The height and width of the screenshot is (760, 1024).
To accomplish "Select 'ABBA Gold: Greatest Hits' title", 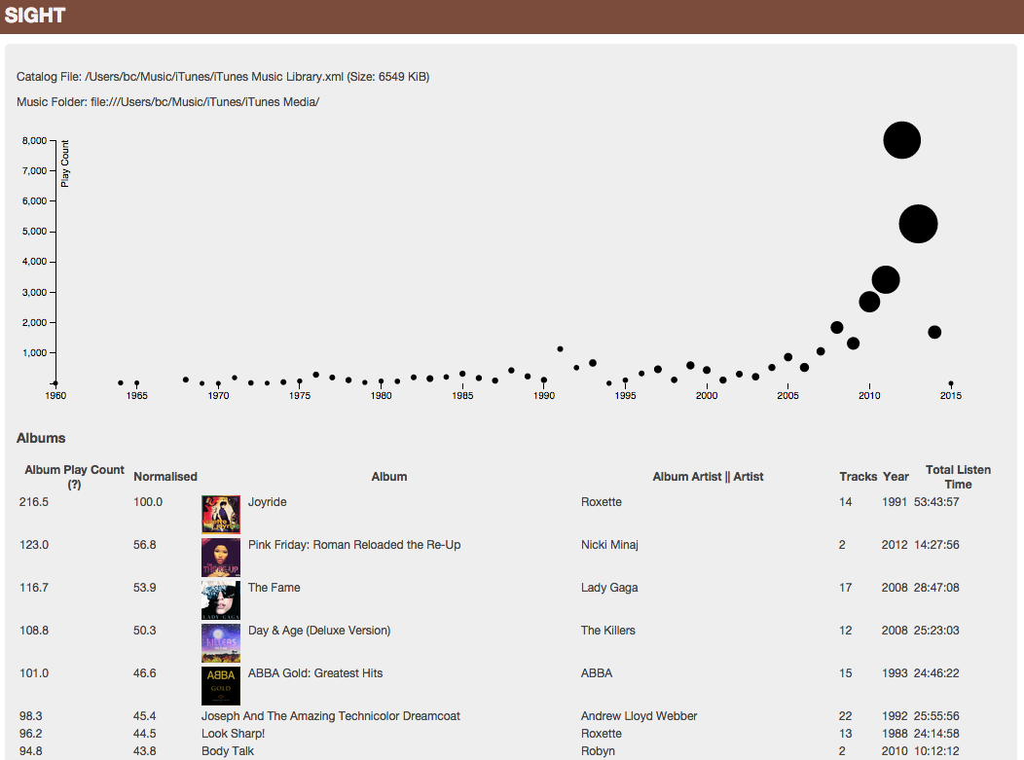I will click(x=315, y=673).
